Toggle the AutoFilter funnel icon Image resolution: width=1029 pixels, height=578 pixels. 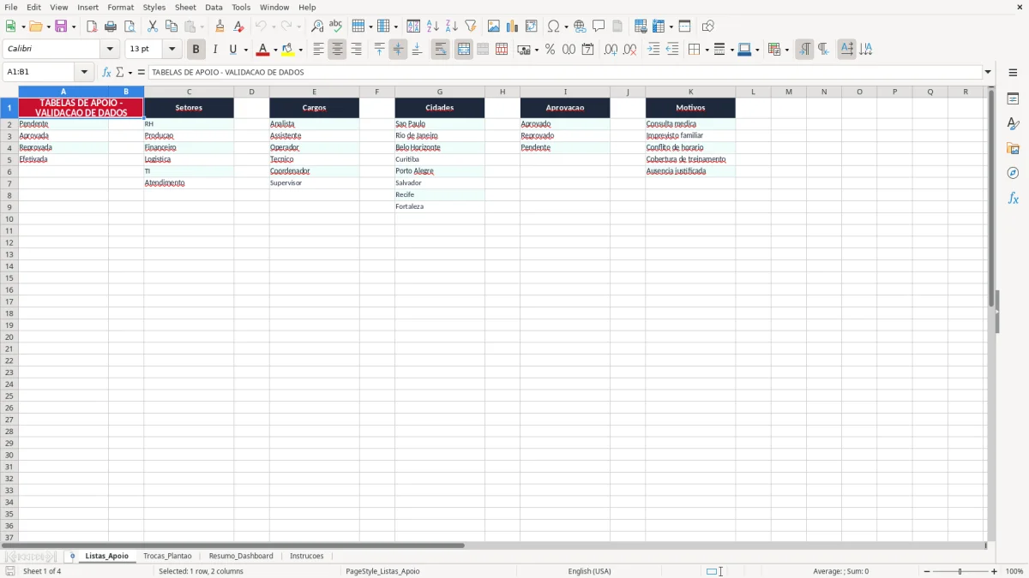click(x=470, y=27)
